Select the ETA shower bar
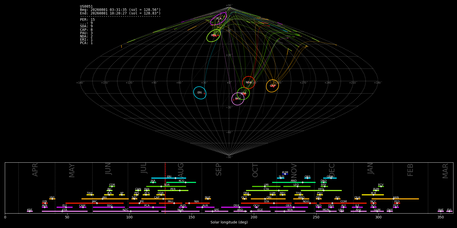 tap(65, 211)
